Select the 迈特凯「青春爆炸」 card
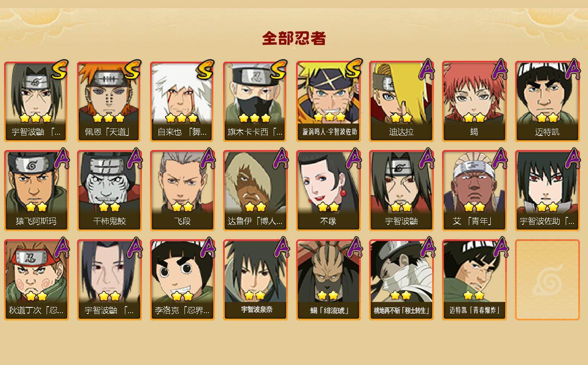 point(474,280)
